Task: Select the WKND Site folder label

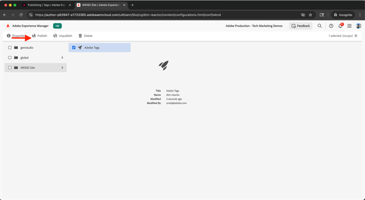Action: [27, 68]
